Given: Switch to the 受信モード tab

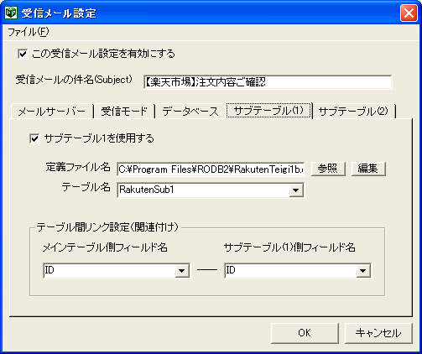Looking at the screenshot, I should [124, 112].
